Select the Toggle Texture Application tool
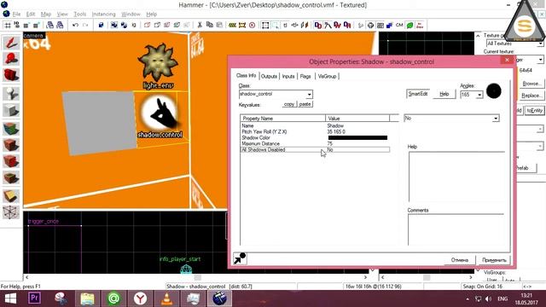Image resolution: width=546 pixels, height=307 pixels. click(x=11, y=128)
